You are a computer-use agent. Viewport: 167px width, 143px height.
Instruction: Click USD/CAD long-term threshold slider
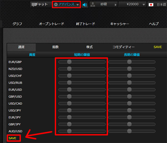pos(132,103)
